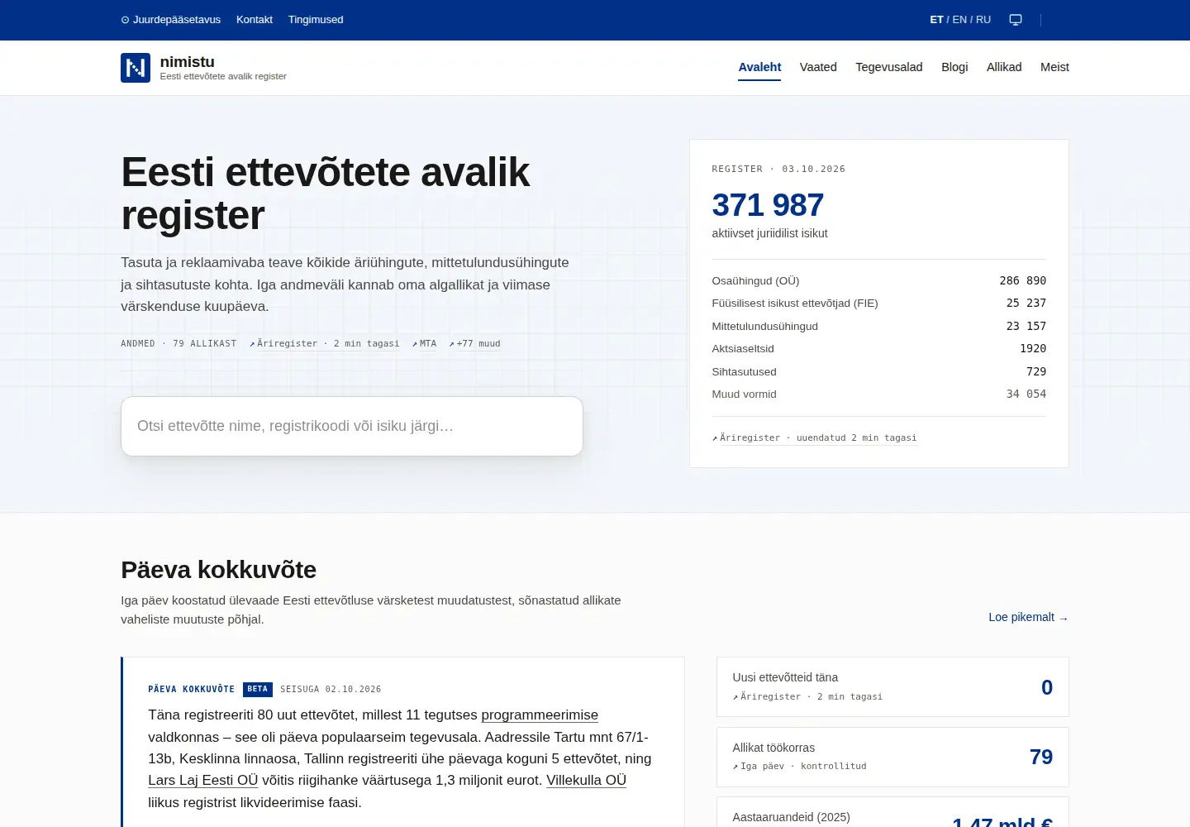Viewport: 1190px width, 827px height.
Task: Select the ET language option
Action: tap(936, 20)
